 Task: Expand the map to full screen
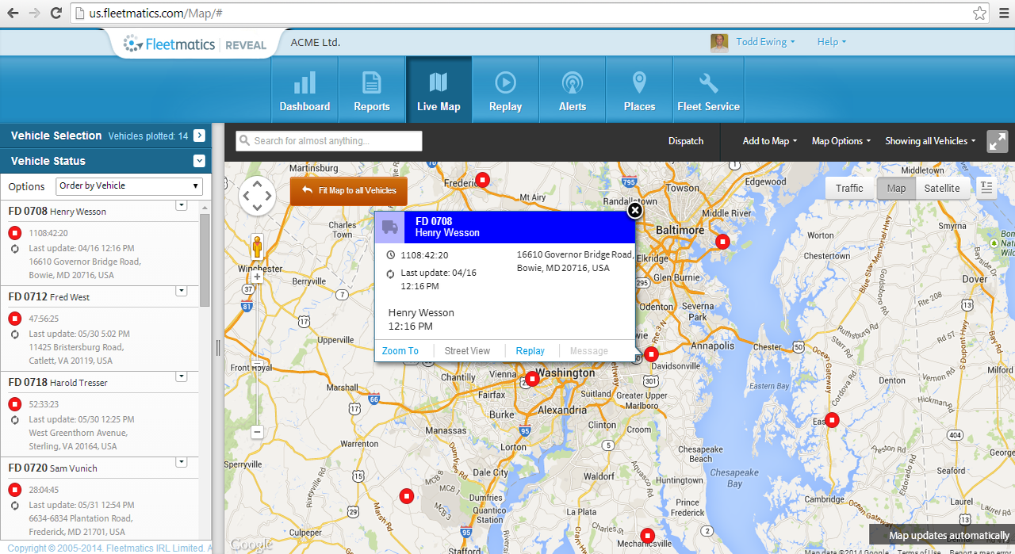998,141
